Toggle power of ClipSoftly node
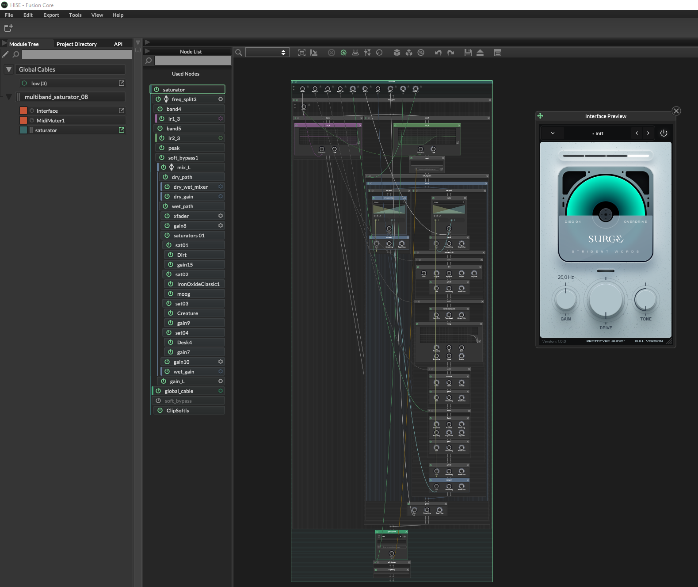 click(x=160, y=410)
